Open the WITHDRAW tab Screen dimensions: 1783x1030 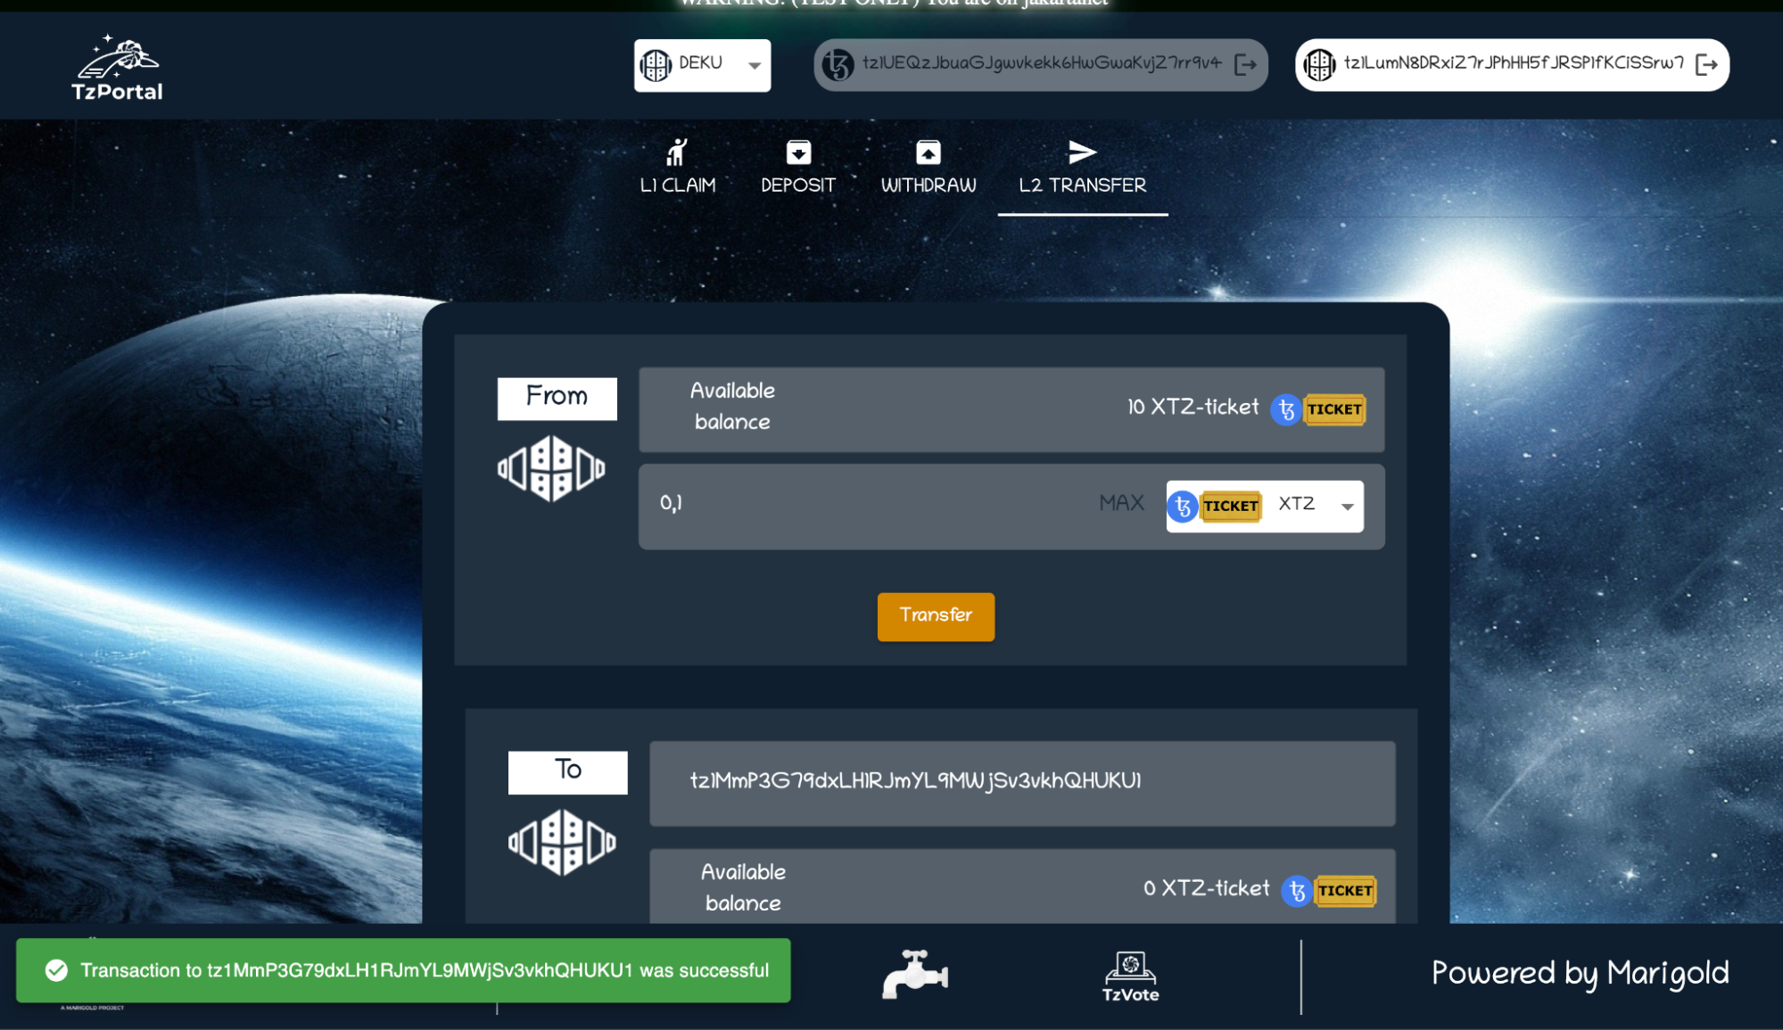(928, 168)
